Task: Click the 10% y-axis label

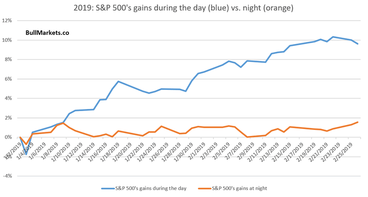Action: 9,40
